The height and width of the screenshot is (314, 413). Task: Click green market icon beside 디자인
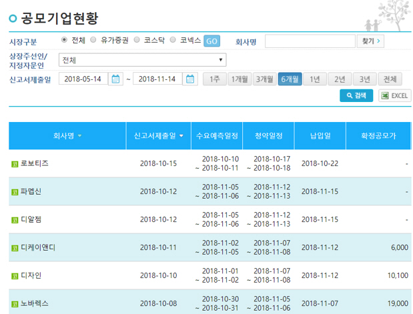pyautogui.click(x=15, y=276)
